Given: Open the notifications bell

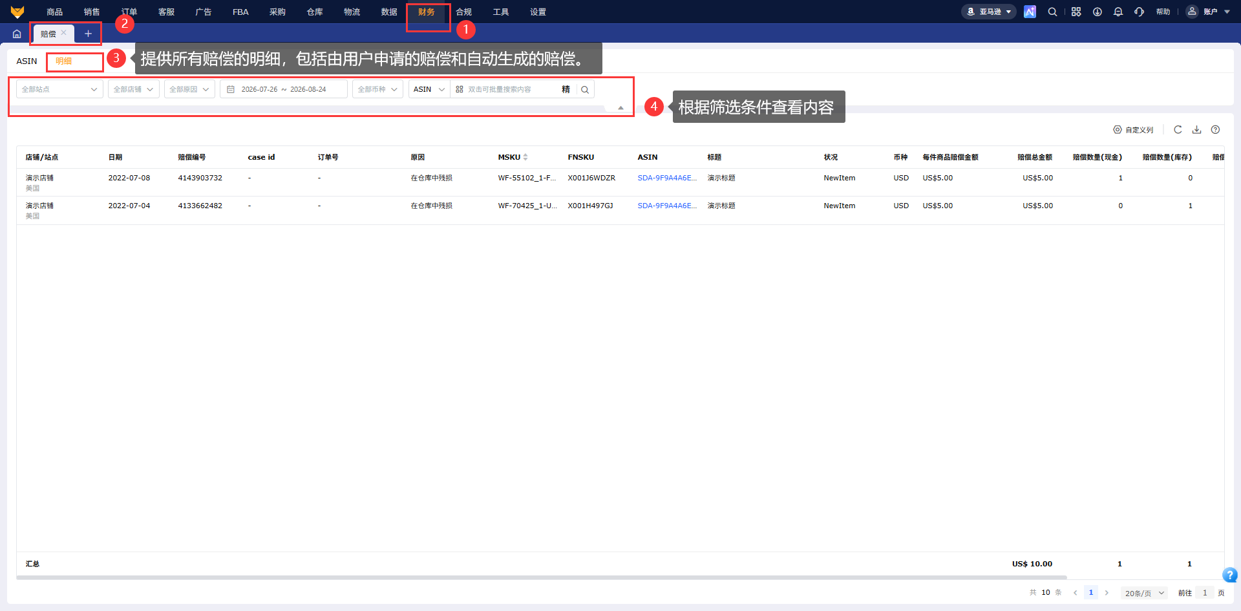Looking at the screenshot, I should click(1118, 12).
